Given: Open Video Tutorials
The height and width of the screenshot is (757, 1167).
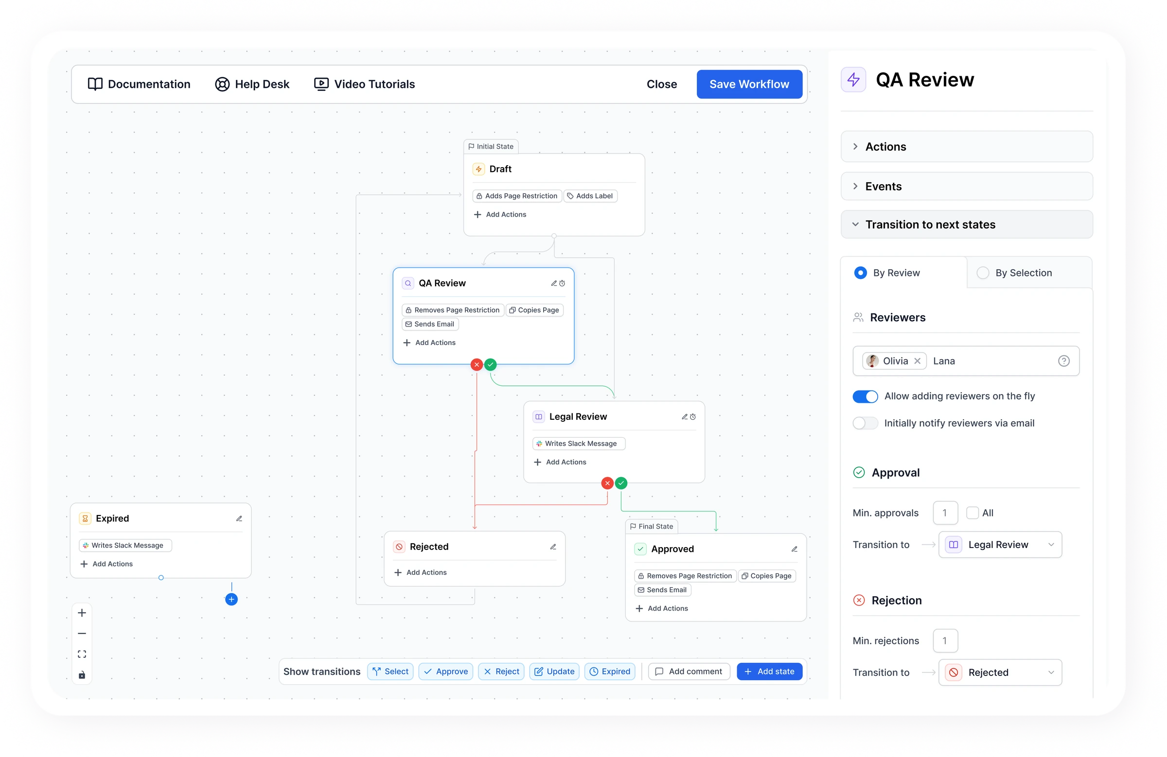Looking at the screenshot, I should point(364,84).
